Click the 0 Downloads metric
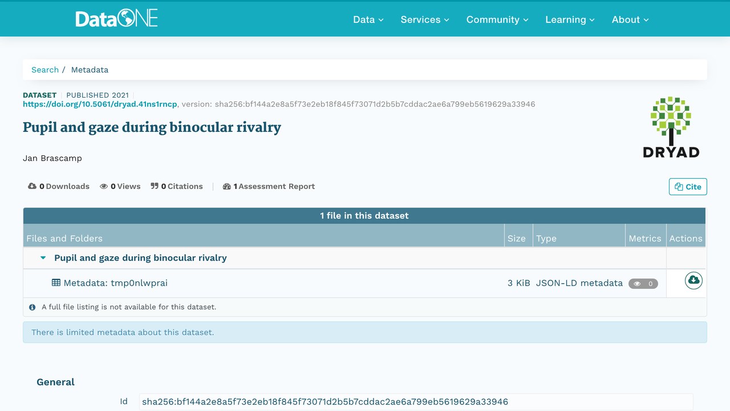The width and height of the screenshot is (730, 411). (59, 186)
